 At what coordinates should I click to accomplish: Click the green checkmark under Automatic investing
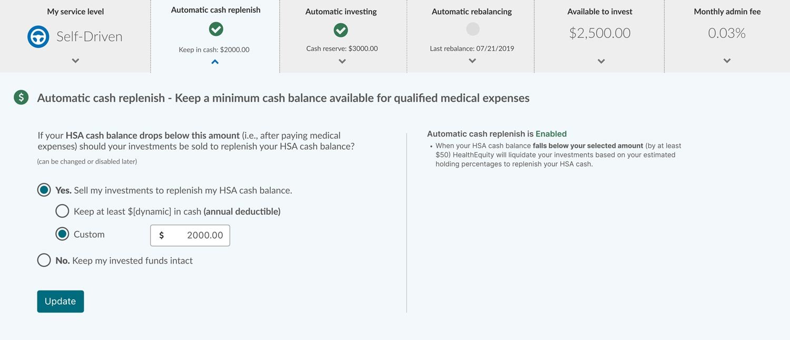tap(341, 30)
